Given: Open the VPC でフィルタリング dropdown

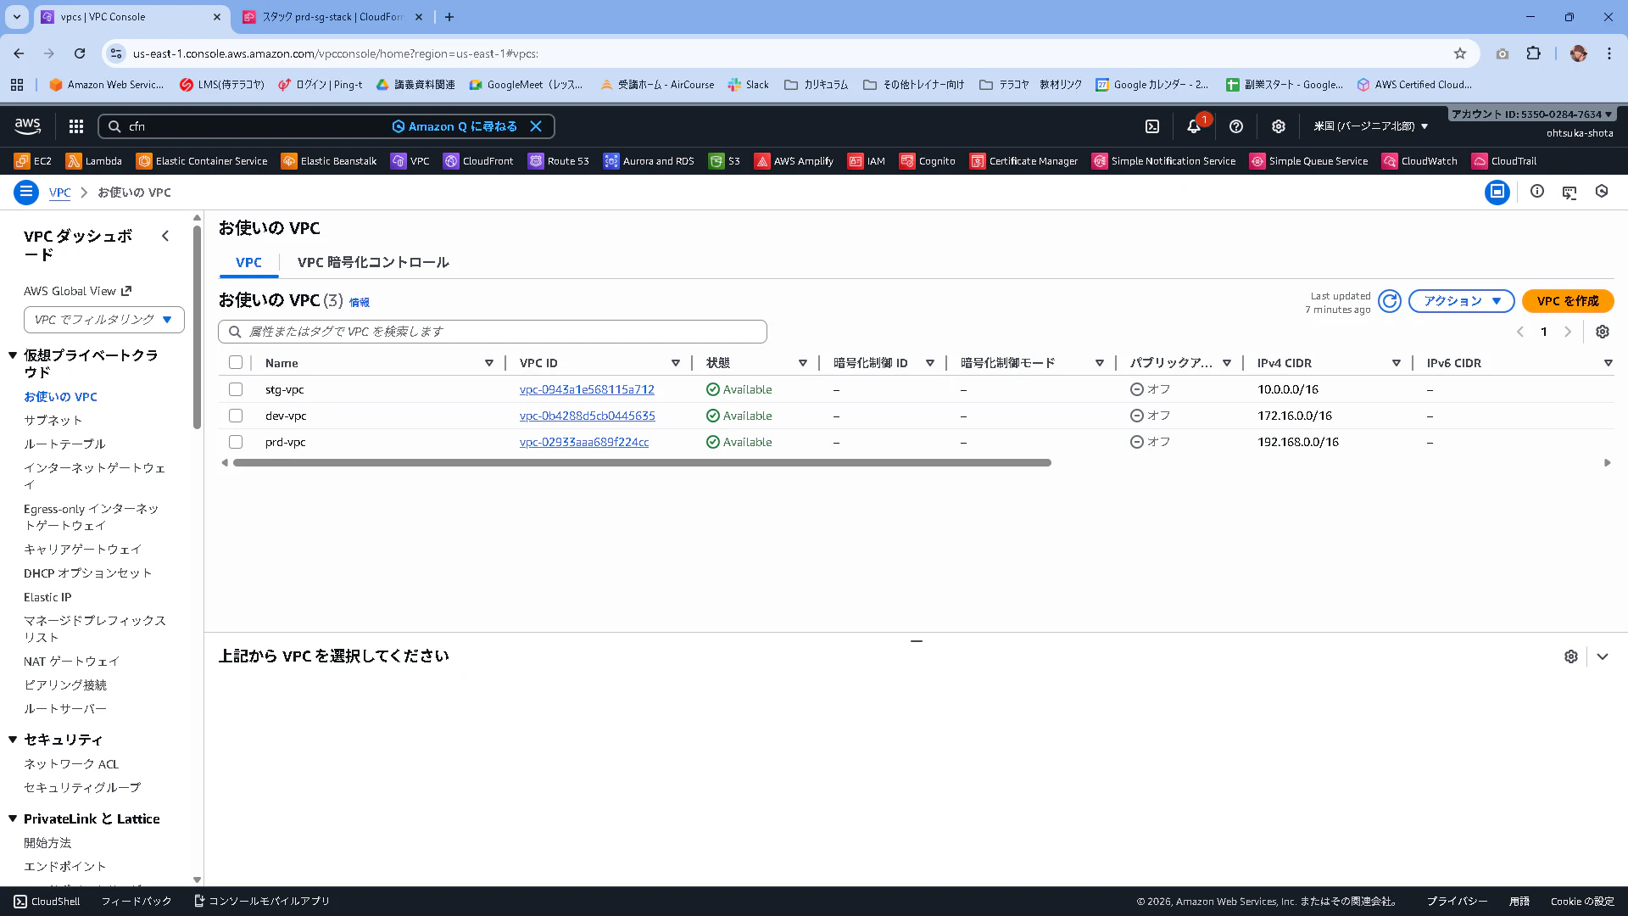Looking at the screenshot, I should [x=104, y=320].
